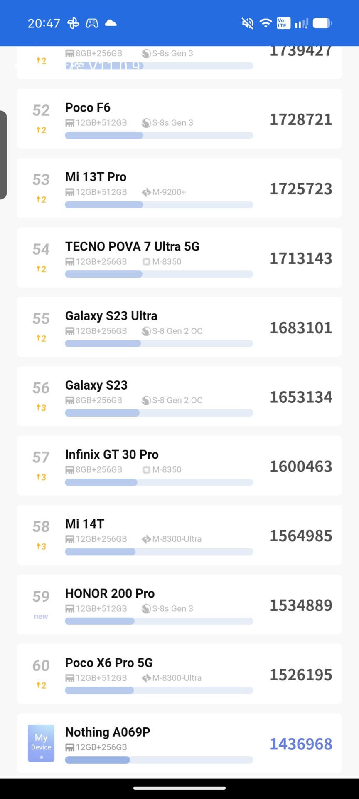Tap the mute icon in status bar
Viewport: 359px width, 799px height.
point(248,23)
